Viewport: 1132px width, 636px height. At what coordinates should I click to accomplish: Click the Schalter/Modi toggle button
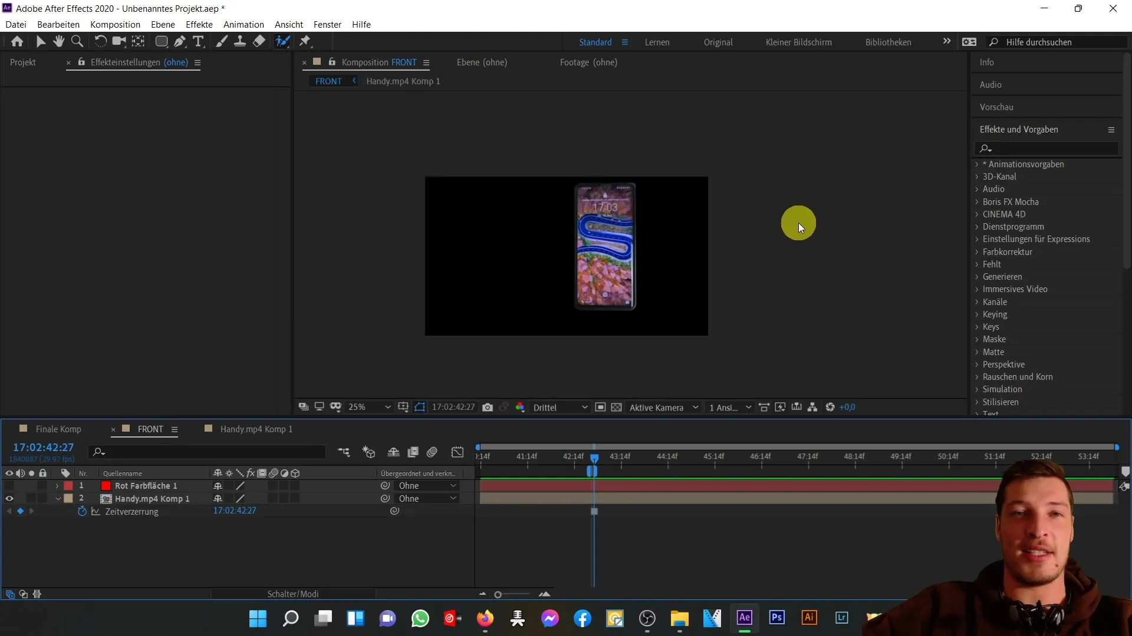[293, 594]
